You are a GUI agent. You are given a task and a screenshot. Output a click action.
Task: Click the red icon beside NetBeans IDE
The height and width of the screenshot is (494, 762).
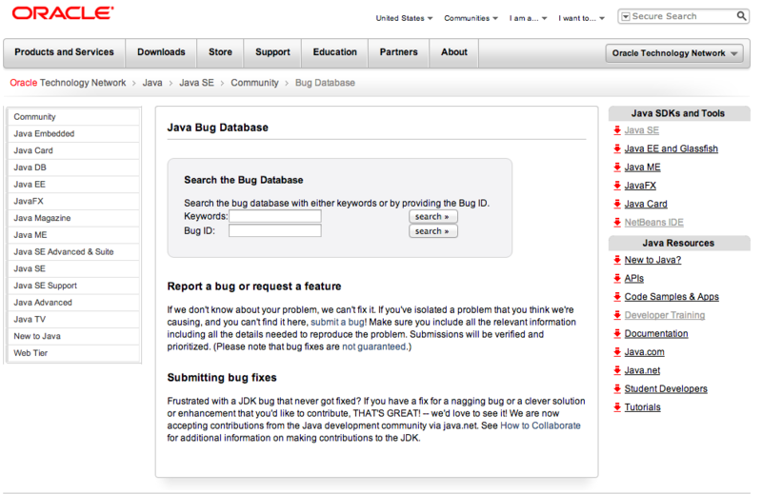[617, 223]
